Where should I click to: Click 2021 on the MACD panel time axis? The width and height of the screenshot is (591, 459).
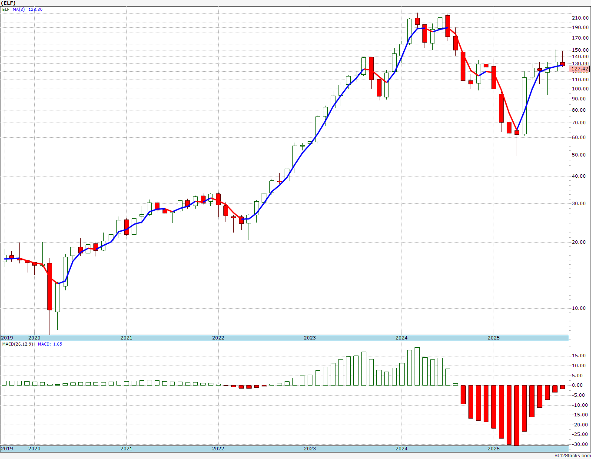coord(126,449)
